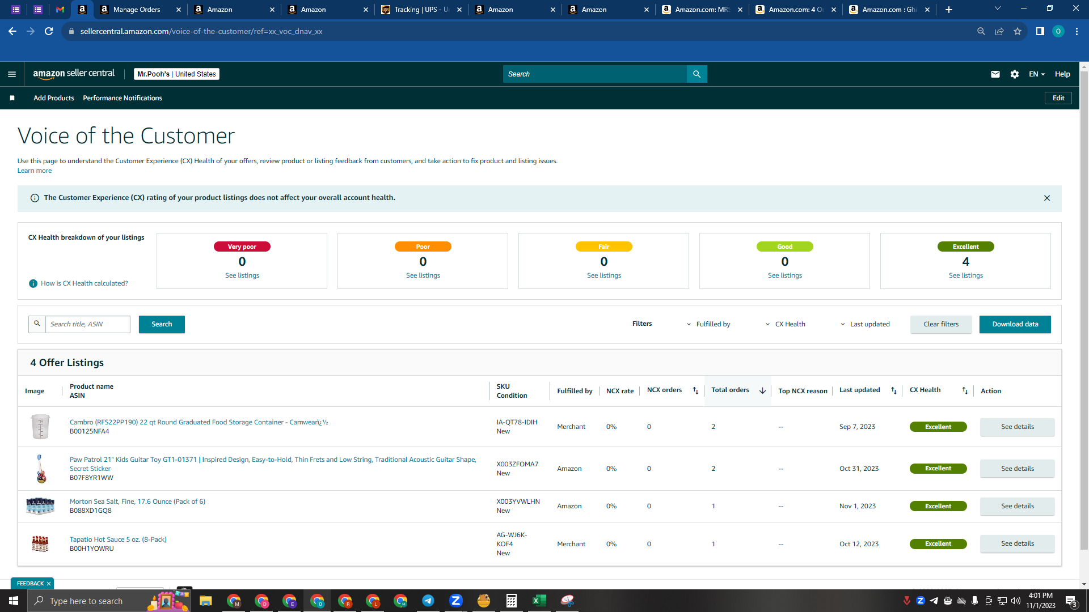Click the teal search magnifier button

tap(697, 74)
